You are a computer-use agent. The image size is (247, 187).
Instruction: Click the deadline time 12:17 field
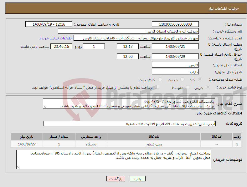tap(128, 46)
